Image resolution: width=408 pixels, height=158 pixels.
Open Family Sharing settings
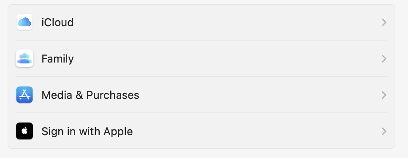(x=201, y=59)
